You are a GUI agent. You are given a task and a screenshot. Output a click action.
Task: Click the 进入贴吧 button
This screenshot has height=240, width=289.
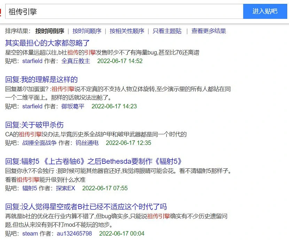click(x=265, y=11)
